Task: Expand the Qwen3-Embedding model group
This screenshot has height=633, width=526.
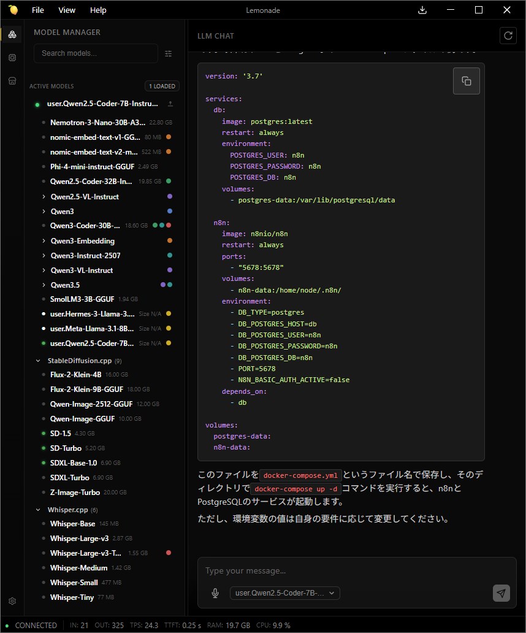Action: pos(44,241)
